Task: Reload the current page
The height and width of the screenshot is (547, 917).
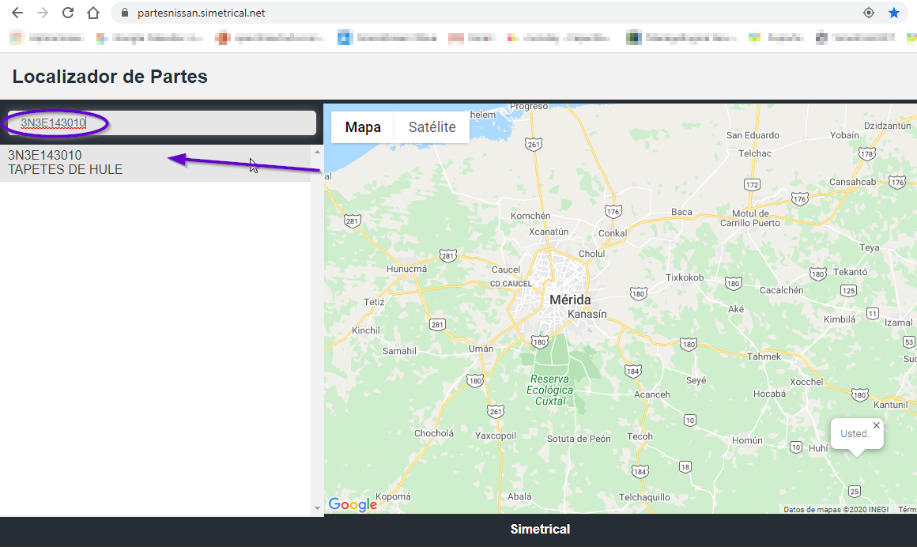Action: [68, 13]
